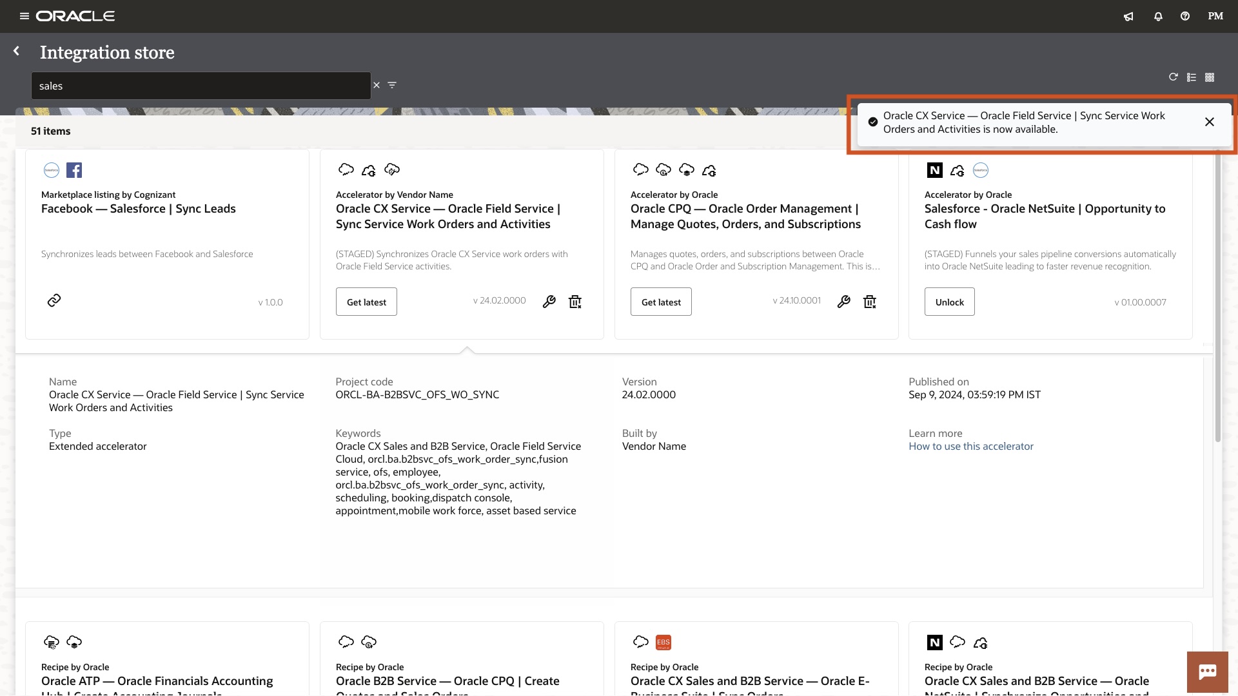Viewport: 1238px width, 696px height.
Task: Click the sales search input field
Action: coord(200,86)
